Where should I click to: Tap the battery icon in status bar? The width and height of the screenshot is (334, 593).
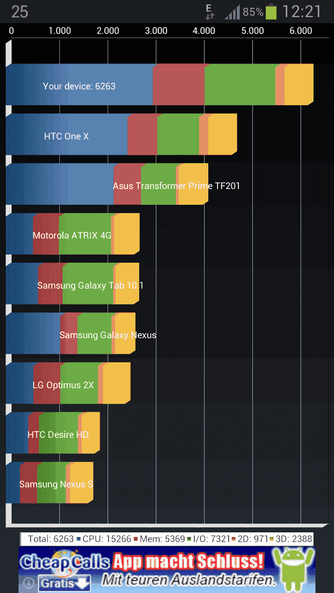[271, 12]
